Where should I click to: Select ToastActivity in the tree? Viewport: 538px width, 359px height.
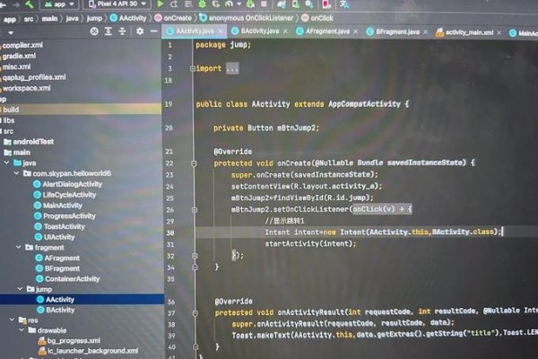(x=64, y=226)
